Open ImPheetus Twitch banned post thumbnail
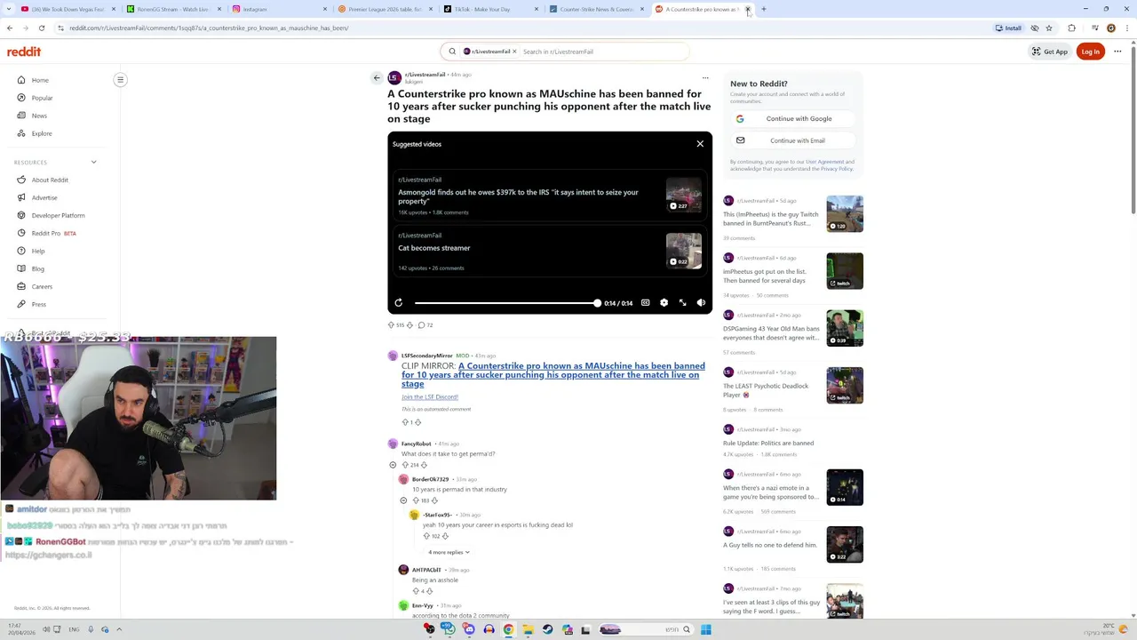Screen dimensions: 1137x640 [844, 214]
